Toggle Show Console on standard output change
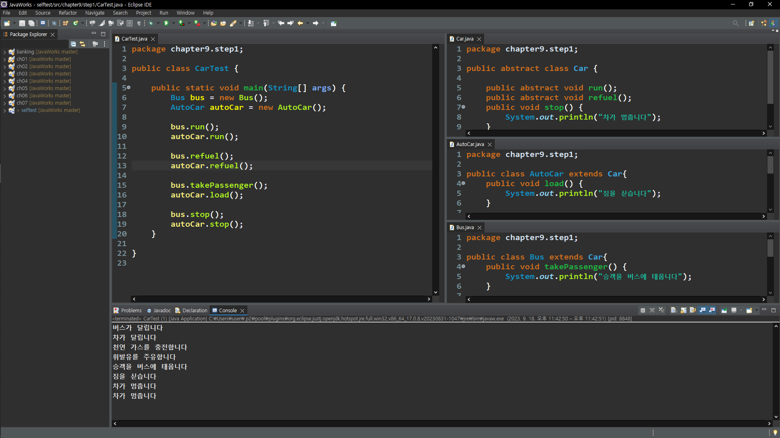780x438 pixels. coord(702,310)
